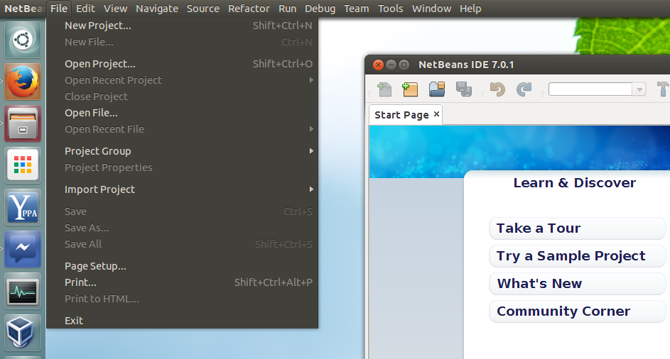Open the What's New link

tap(577, 284)
